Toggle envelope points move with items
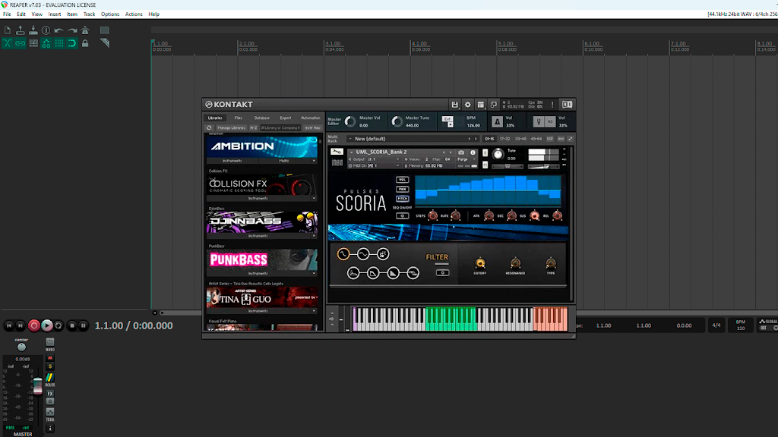The height and width of the screenshot is (437, 778). [x=46, y=43]
